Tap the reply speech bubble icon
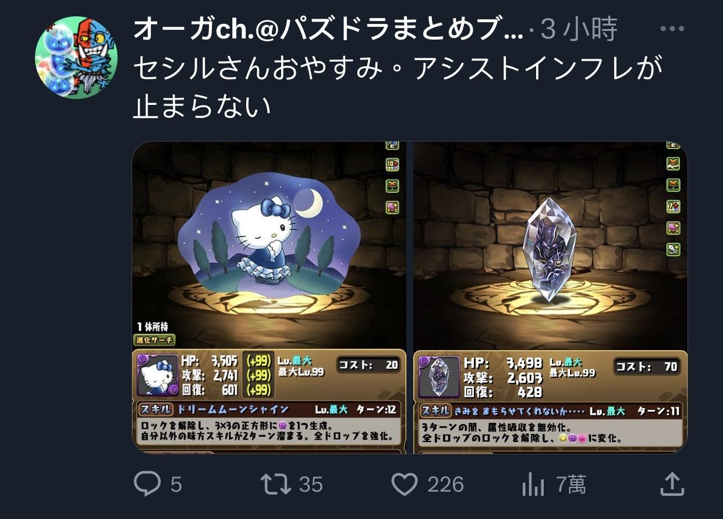The height and width of the screenshot is (519, 723). pyautogui.click(x=146, y=483)
